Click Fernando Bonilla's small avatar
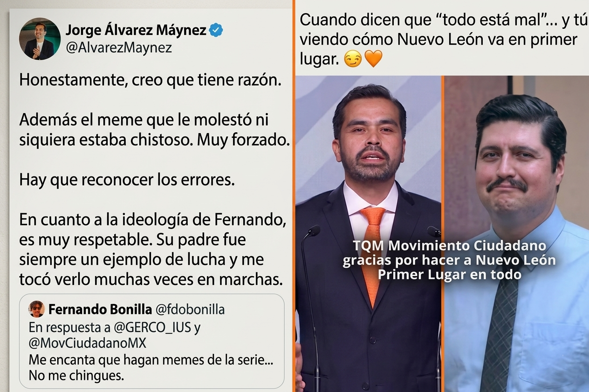Viewport: 589px width, 392px height. click(x=37, y=309)
